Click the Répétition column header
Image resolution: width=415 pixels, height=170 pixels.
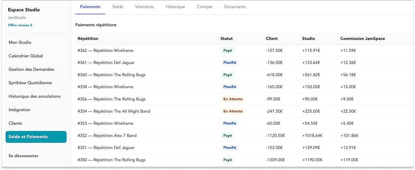pyautogui.click(x=88, y=39)
